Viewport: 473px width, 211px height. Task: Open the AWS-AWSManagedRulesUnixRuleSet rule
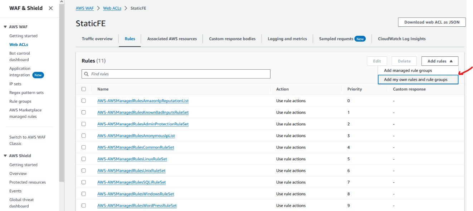pyautogui.click(x=131, y=171)
